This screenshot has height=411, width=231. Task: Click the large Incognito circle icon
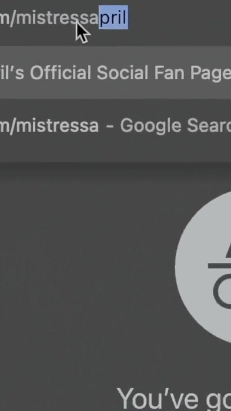(203, 267)
